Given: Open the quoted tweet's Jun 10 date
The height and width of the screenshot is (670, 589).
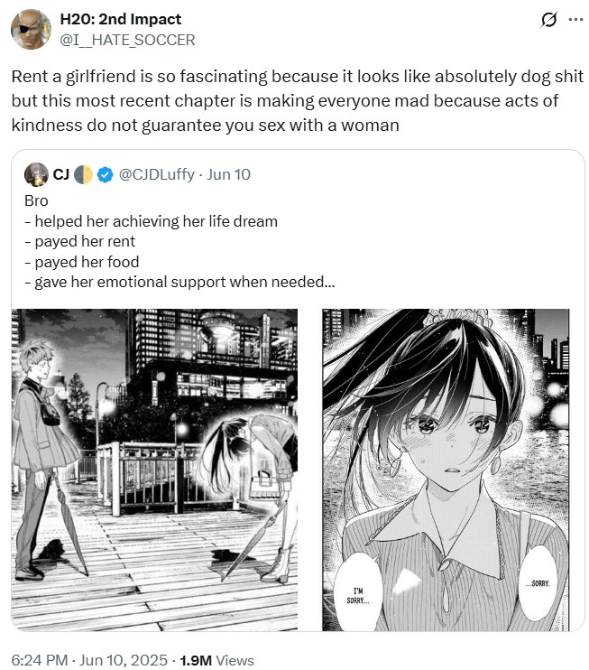Looking at the screenshot, I should (x=228, y=175).
